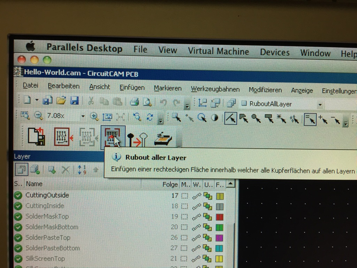Toggle status checkmark for SolderMaskTop layer
357x268 pixels.
coord(18,216)
